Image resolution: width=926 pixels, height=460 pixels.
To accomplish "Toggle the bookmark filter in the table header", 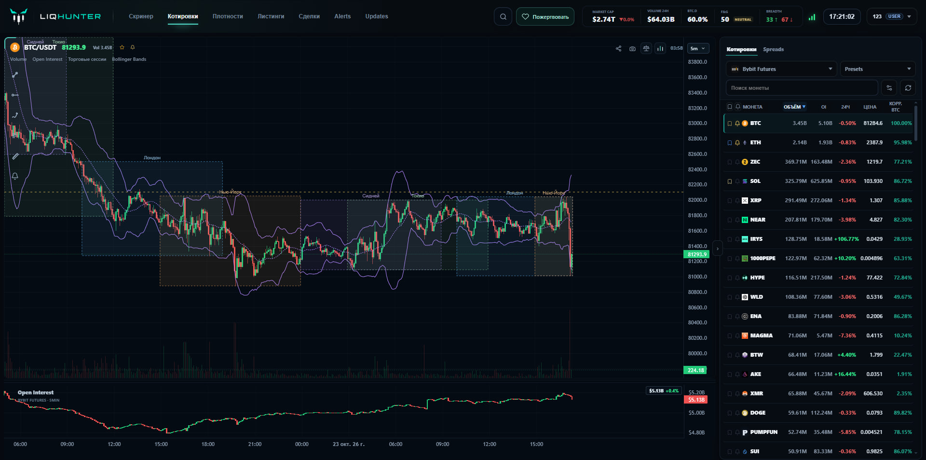I will pyautogui.click(x=730, y=107).
